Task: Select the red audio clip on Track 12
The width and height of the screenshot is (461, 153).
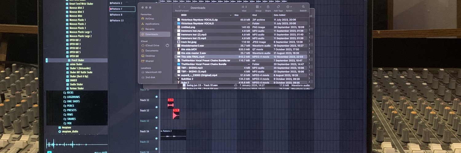Action: point(176,114)
